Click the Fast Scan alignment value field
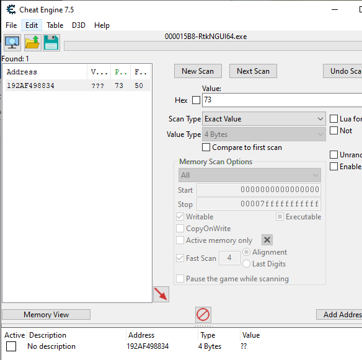The image size is (362, 360). tap(229, 258)
